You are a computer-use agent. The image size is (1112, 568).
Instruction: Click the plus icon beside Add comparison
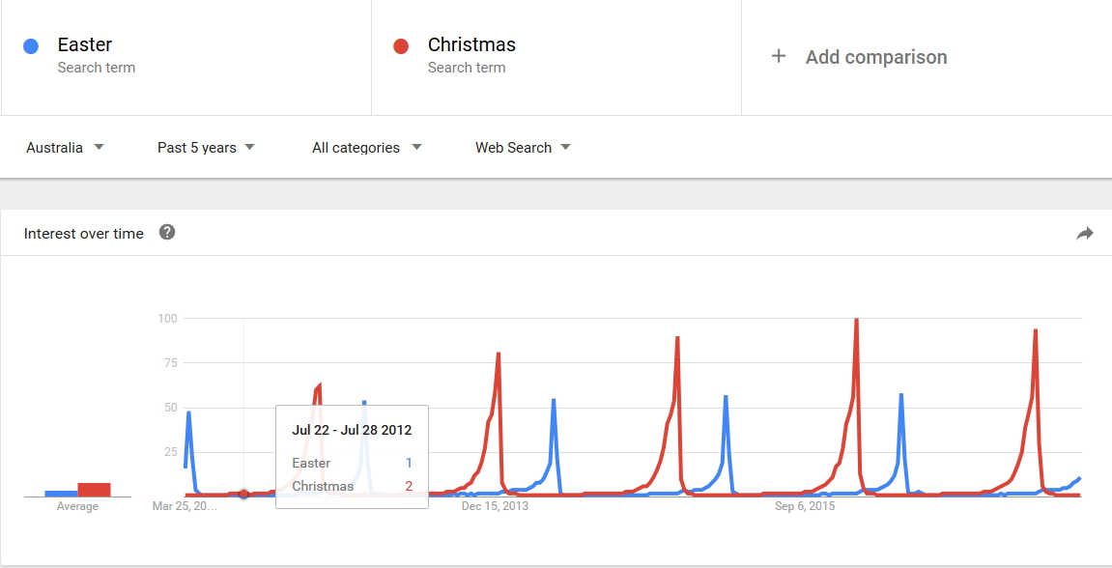pos(779,56)
